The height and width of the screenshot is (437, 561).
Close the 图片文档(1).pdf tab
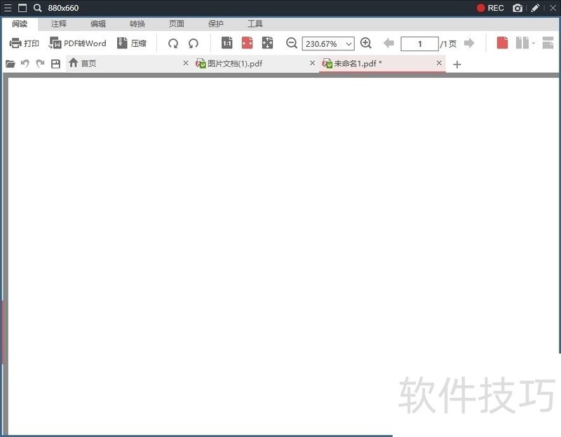[x=312, y=63]
